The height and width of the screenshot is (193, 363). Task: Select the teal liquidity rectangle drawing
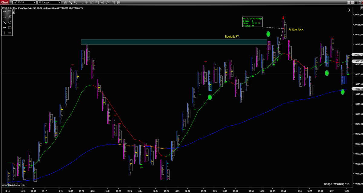(x=174, y=42)
